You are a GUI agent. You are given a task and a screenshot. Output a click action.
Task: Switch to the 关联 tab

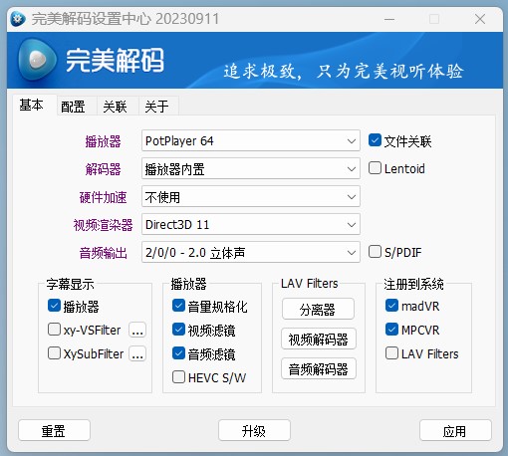(x=115, y=107)
